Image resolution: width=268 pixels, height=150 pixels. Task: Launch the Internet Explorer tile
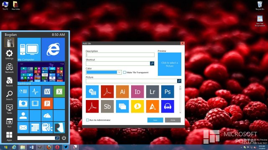coord(53,49)
